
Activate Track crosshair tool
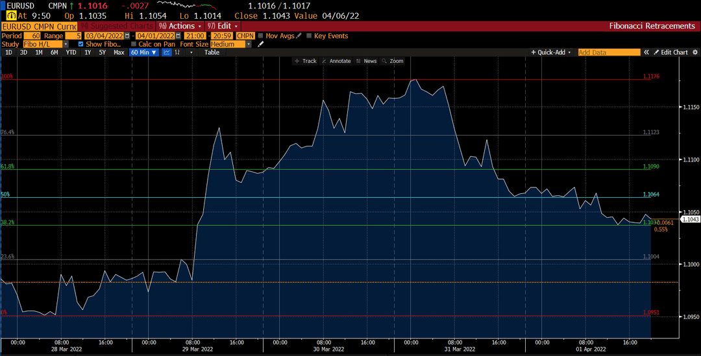point(305,61)
